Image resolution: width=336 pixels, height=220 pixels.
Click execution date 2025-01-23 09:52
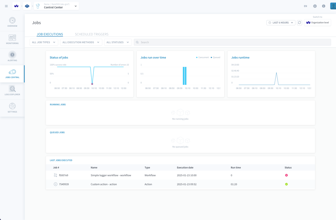(187, 184)
